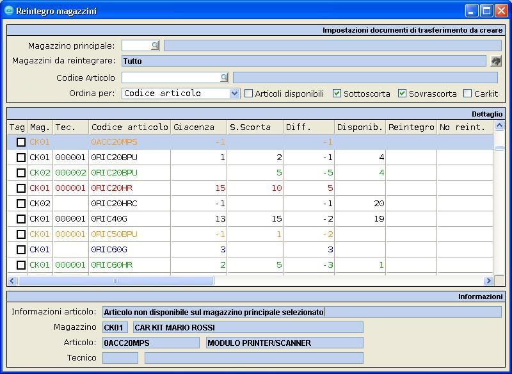Image resolution: width=512 pixels, height=374 pixels.
Task: Tick the Tag box for article 0ACC20MPS
Action: (21, 142)
